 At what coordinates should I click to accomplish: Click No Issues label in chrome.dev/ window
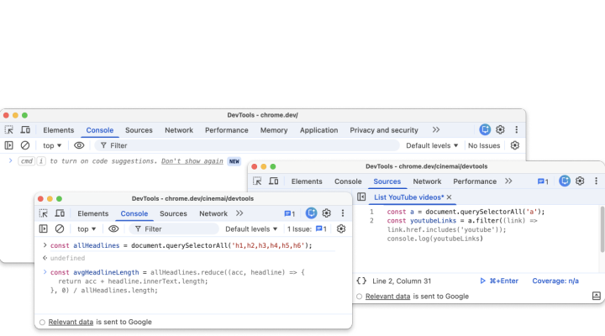coord(484,145)
